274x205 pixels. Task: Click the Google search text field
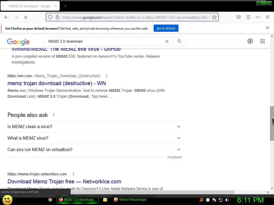(105, 41)
